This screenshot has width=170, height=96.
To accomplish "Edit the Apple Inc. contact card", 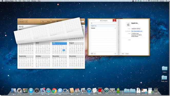I will point(123,54).
